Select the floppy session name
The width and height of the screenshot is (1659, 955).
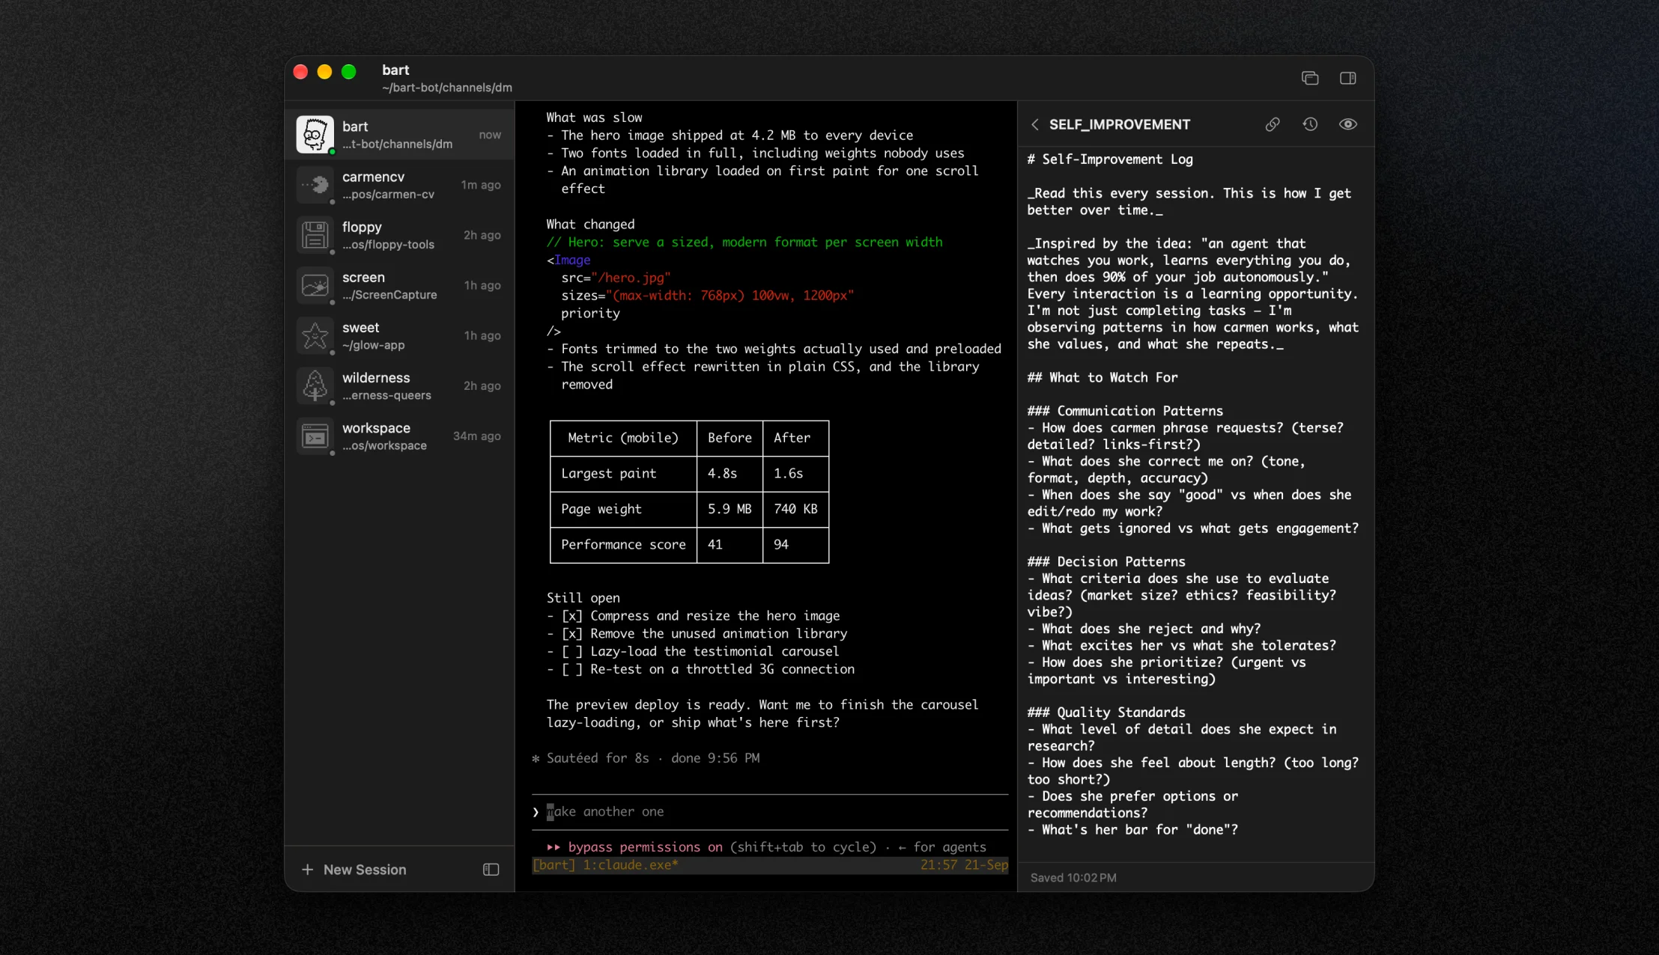362,227
